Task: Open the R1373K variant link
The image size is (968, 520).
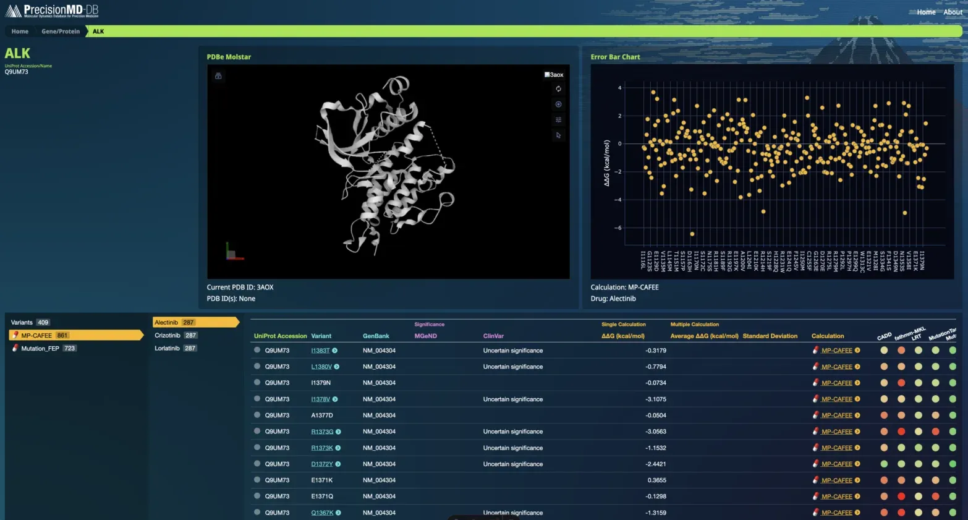Action: 322,448
